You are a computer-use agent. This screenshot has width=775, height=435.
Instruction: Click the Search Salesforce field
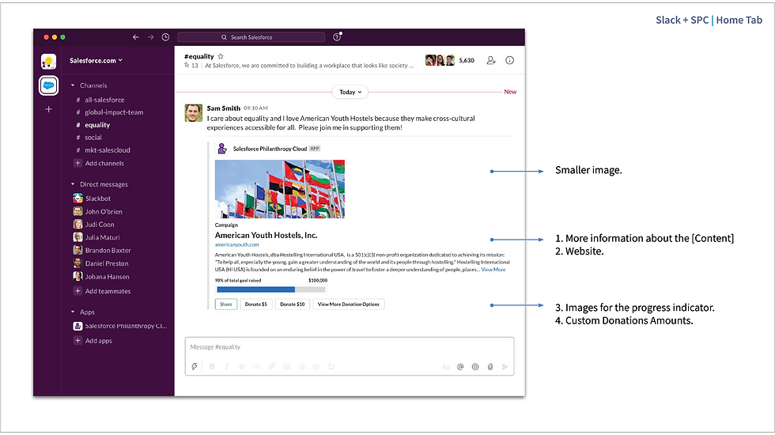point(251,37)
